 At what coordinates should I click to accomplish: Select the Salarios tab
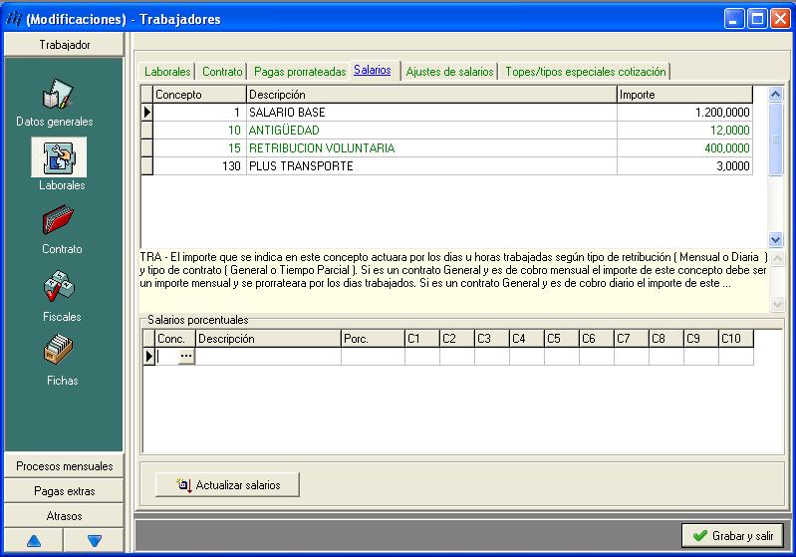(373, 70)
